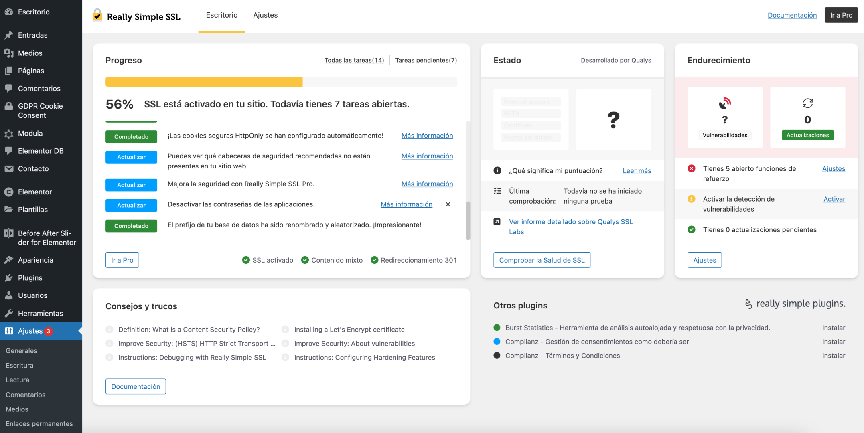Open the detailed Qualys SSL Labs report link
Viewport: 864px width, 433px height.
tap(571, 227)
